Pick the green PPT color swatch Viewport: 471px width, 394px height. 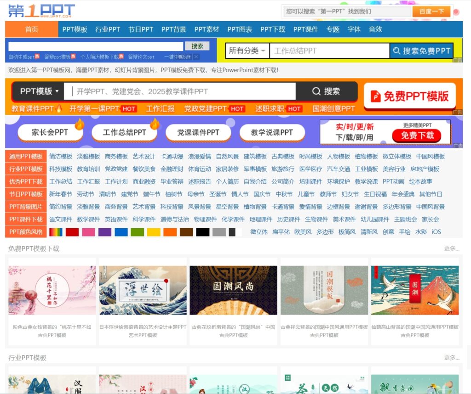pos(137,232)
